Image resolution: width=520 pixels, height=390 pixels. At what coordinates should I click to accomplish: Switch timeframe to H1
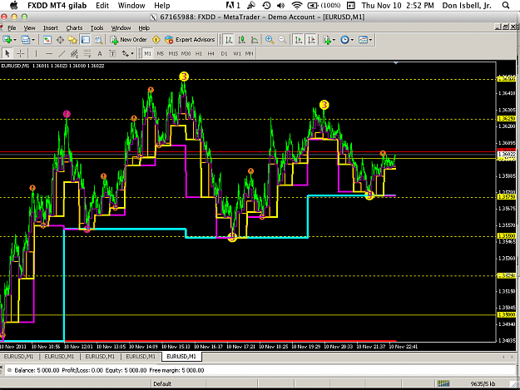[199, 53]
